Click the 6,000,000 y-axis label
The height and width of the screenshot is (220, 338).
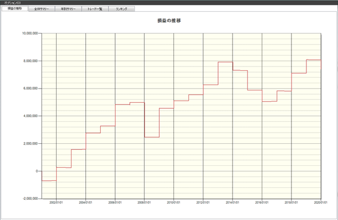(x=30, y=89)
